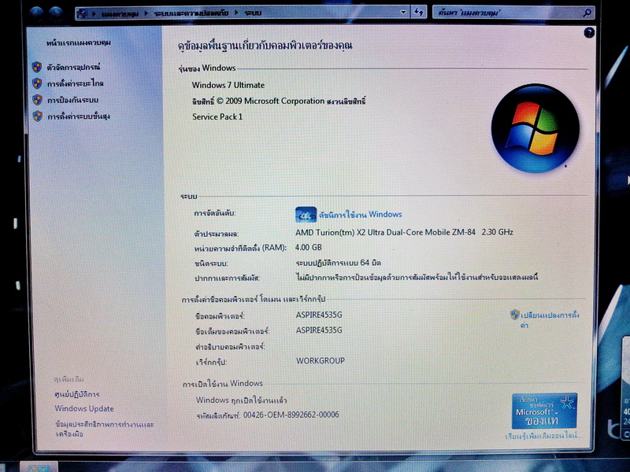Click shield icon beside การป้องกันระบบ
Image resolution: width=630 pixels, height=472 pixels.
(x=37, y=100)
